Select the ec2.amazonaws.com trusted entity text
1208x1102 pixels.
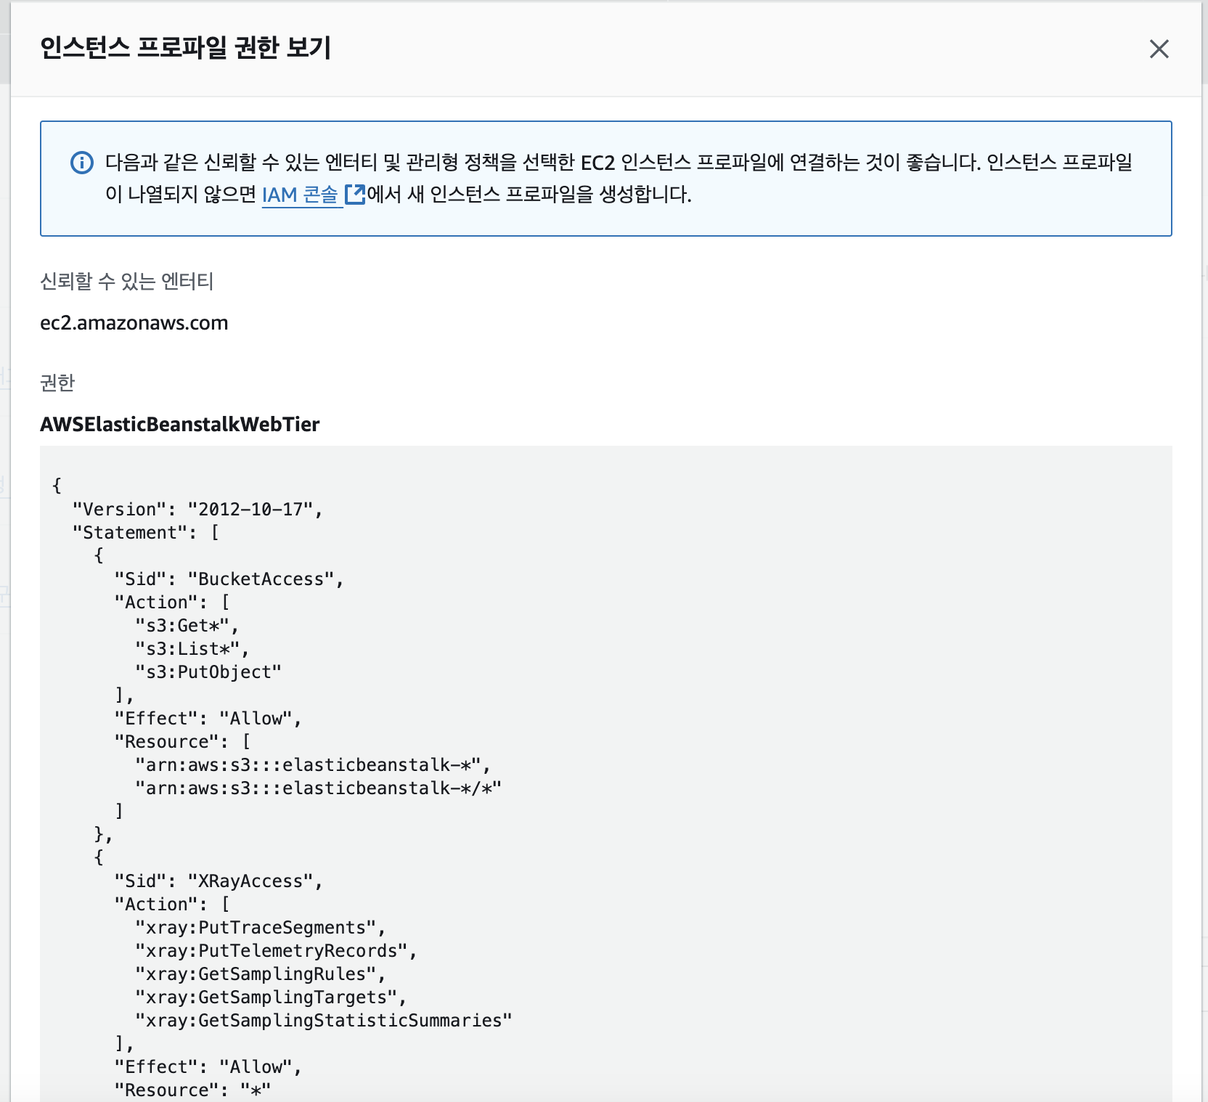pyautogui.click(x=134, y=322)
